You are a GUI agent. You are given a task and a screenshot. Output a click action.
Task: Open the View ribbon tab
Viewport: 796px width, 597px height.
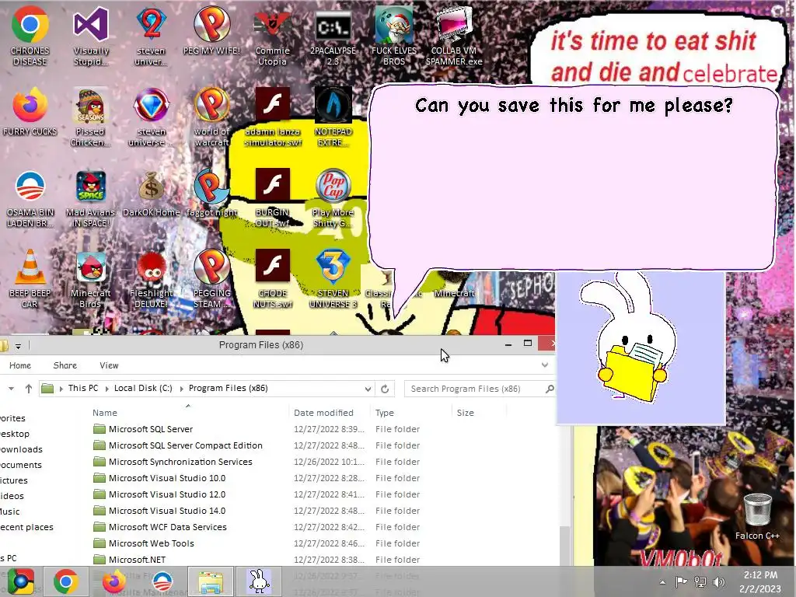pos(109,365)
